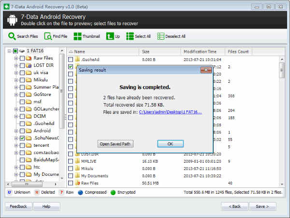Viewport: 290px width, 218px height.
Task: Click the Deselect All icon
Action: tap(160, 36)
